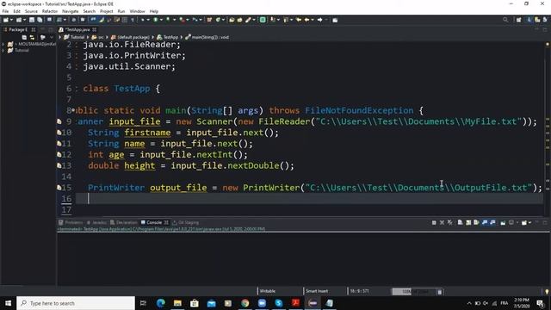Viewport: 551px width, 310px height.
Task: Open the Refactor menu
Action: (50, 11)
